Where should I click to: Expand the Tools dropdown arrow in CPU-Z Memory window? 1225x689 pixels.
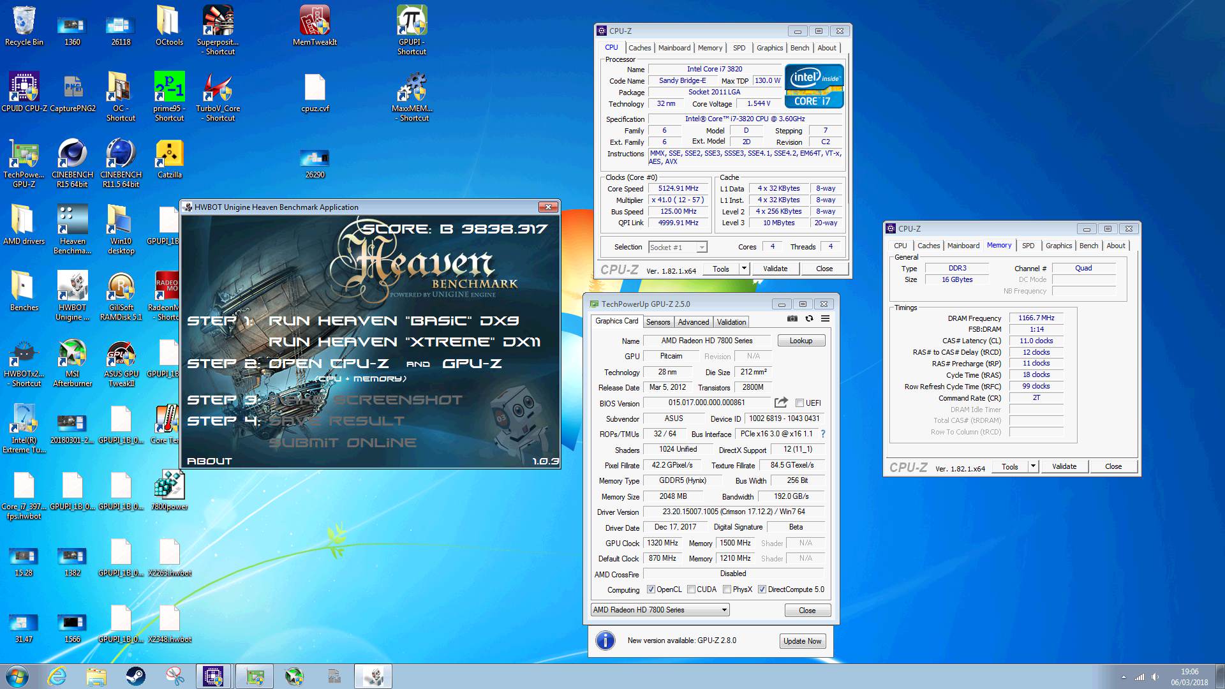tap(1033, 466)
